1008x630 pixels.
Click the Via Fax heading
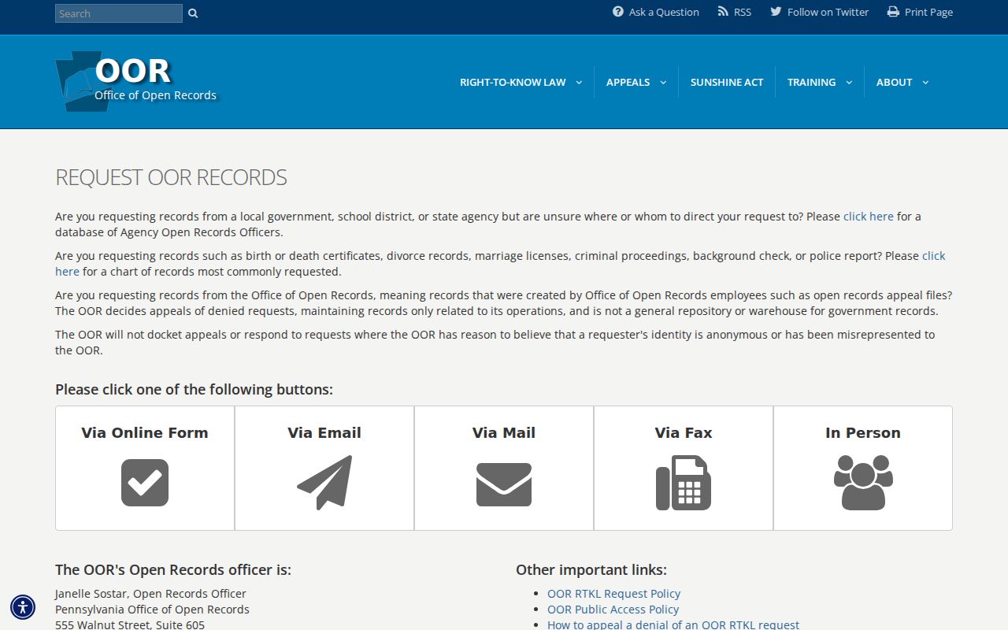pos(684,432)
